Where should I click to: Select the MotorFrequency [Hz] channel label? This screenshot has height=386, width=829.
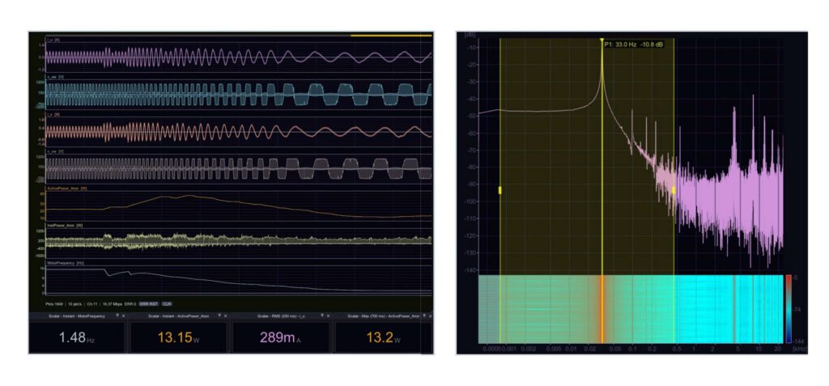pyautogui.click(x=66, y=263)
